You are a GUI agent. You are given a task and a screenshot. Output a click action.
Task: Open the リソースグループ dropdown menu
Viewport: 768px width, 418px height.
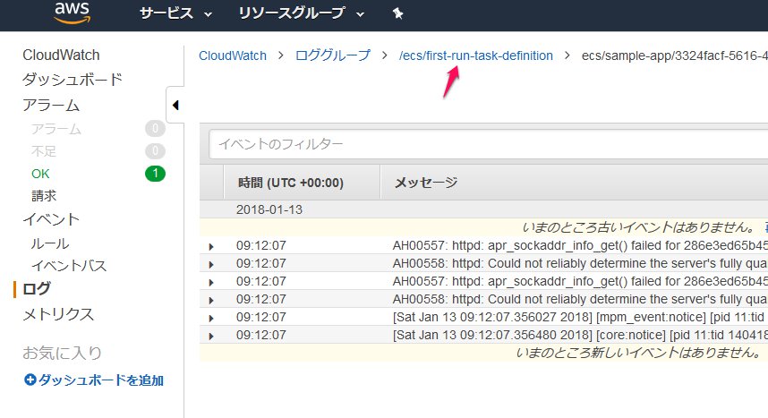pyautogui.click(x=302, y=14)
